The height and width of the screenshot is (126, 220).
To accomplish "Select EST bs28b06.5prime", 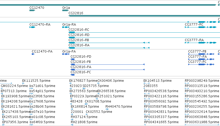I will (x=43, y=107).
